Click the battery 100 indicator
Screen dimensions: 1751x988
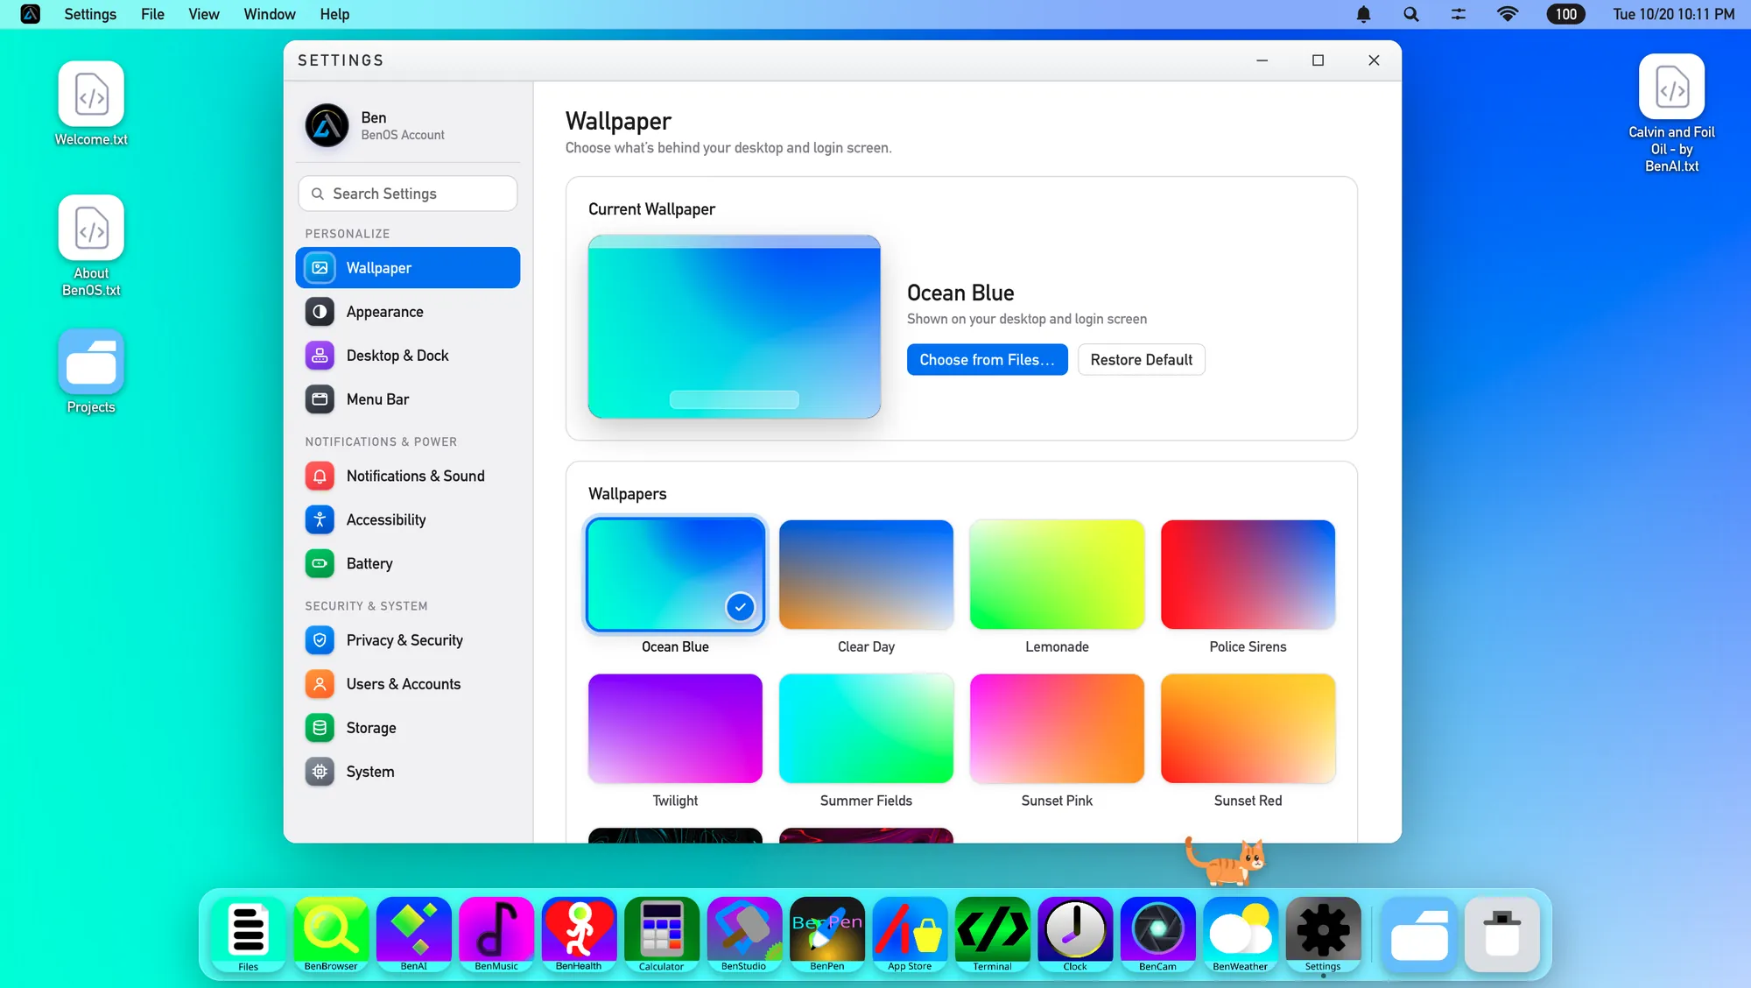point(1565,14)
